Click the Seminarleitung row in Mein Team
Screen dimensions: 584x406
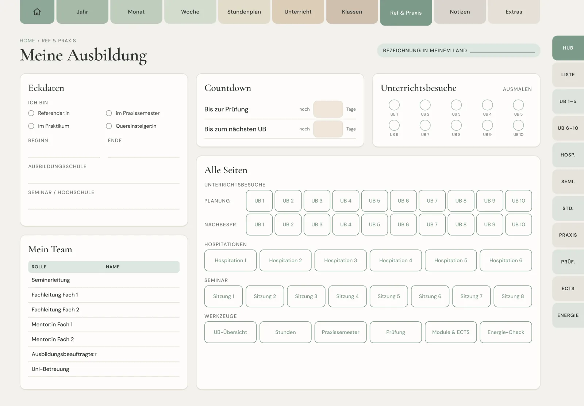click(104, 280)
